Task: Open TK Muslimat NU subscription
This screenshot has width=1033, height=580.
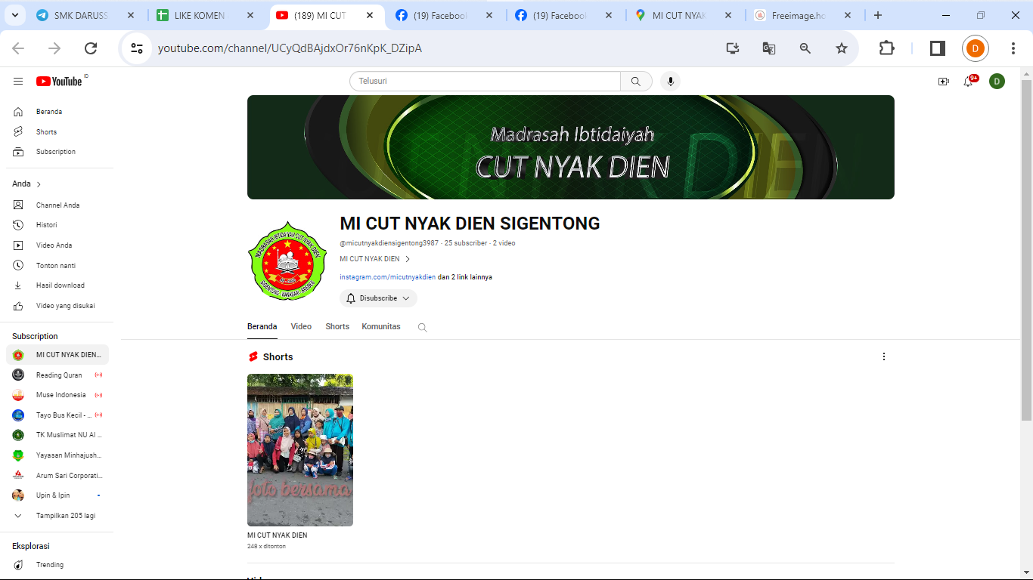Action: tap(57, 435)
